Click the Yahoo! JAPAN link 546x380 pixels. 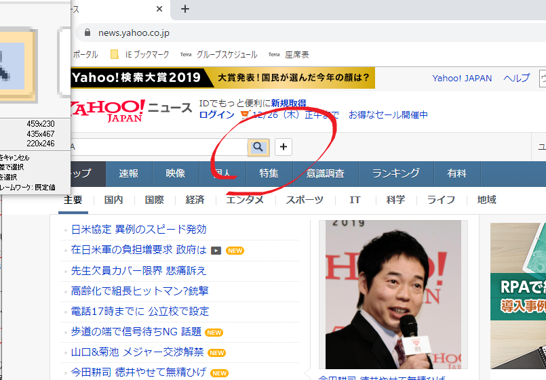[x=462, y=78]
